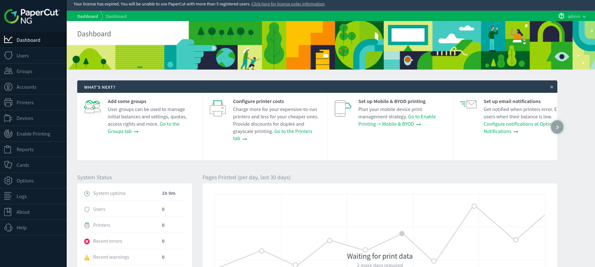Open Groups in the sidebar menu
The width and height of the screenshot is (595, 267).
point(33,71)
